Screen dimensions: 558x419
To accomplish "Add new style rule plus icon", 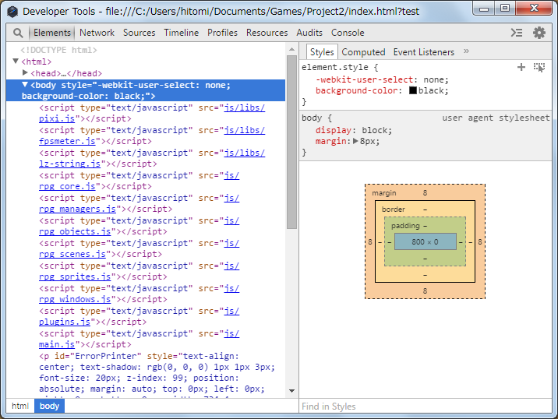I will coord(521,67).
